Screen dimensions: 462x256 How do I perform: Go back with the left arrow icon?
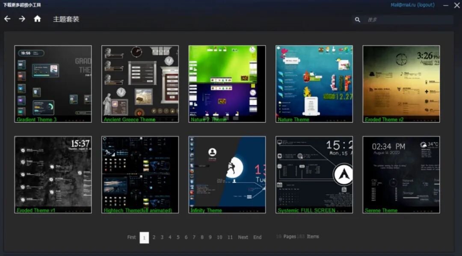[7, 19]
